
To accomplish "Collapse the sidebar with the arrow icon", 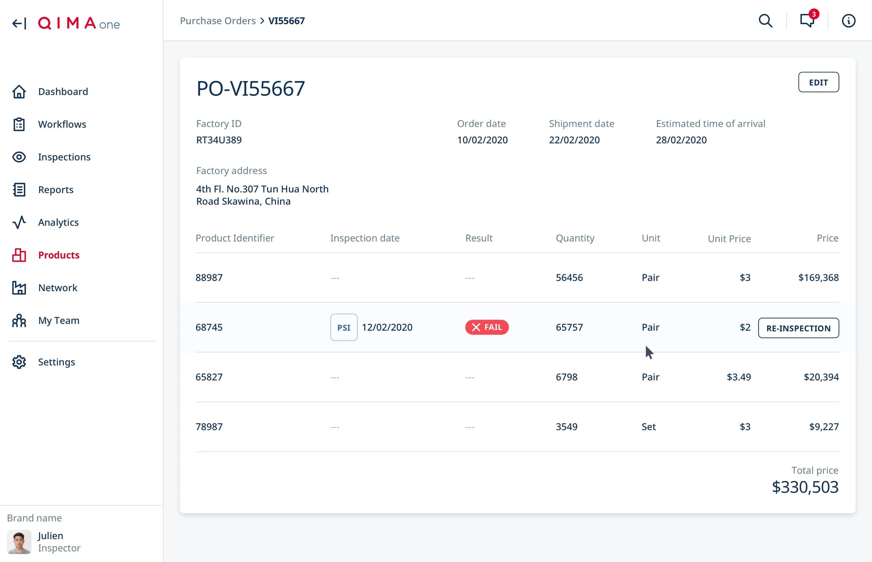I will point(19,24).
